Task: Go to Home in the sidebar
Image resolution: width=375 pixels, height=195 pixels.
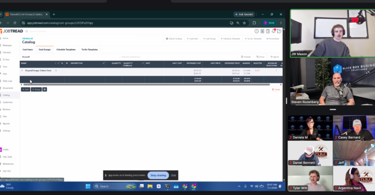Action: tap(5, 38)
